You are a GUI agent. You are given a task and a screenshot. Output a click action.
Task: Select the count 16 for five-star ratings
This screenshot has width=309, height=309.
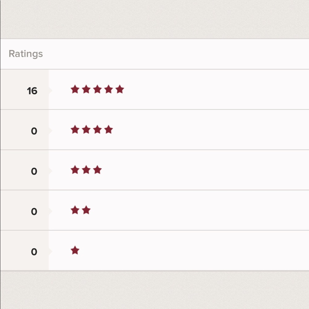32,91
